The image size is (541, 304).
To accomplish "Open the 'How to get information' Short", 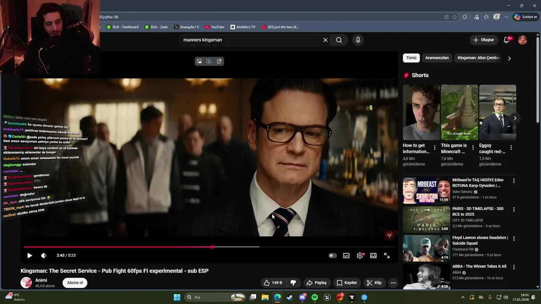I will 421,112.
